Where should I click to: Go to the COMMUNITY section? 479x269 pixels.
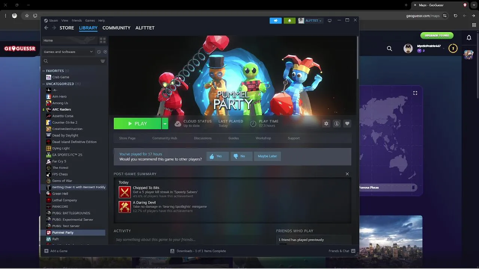(x=116, y=28)
